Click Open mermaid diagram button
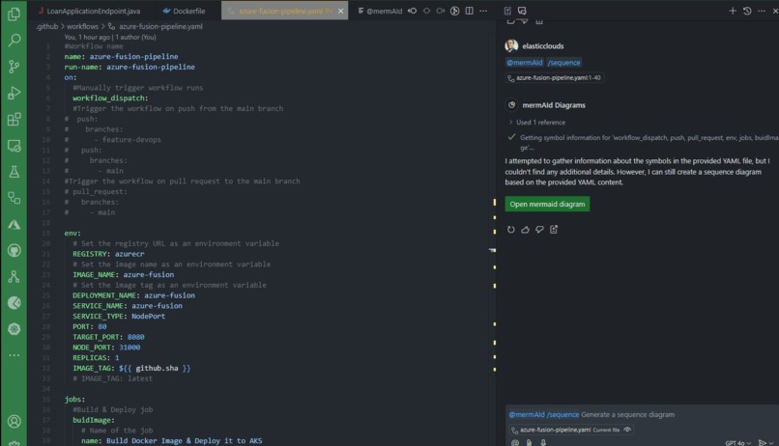Image resolution: width=779 pixels, height=446 pixels. (x=547, y=204)
